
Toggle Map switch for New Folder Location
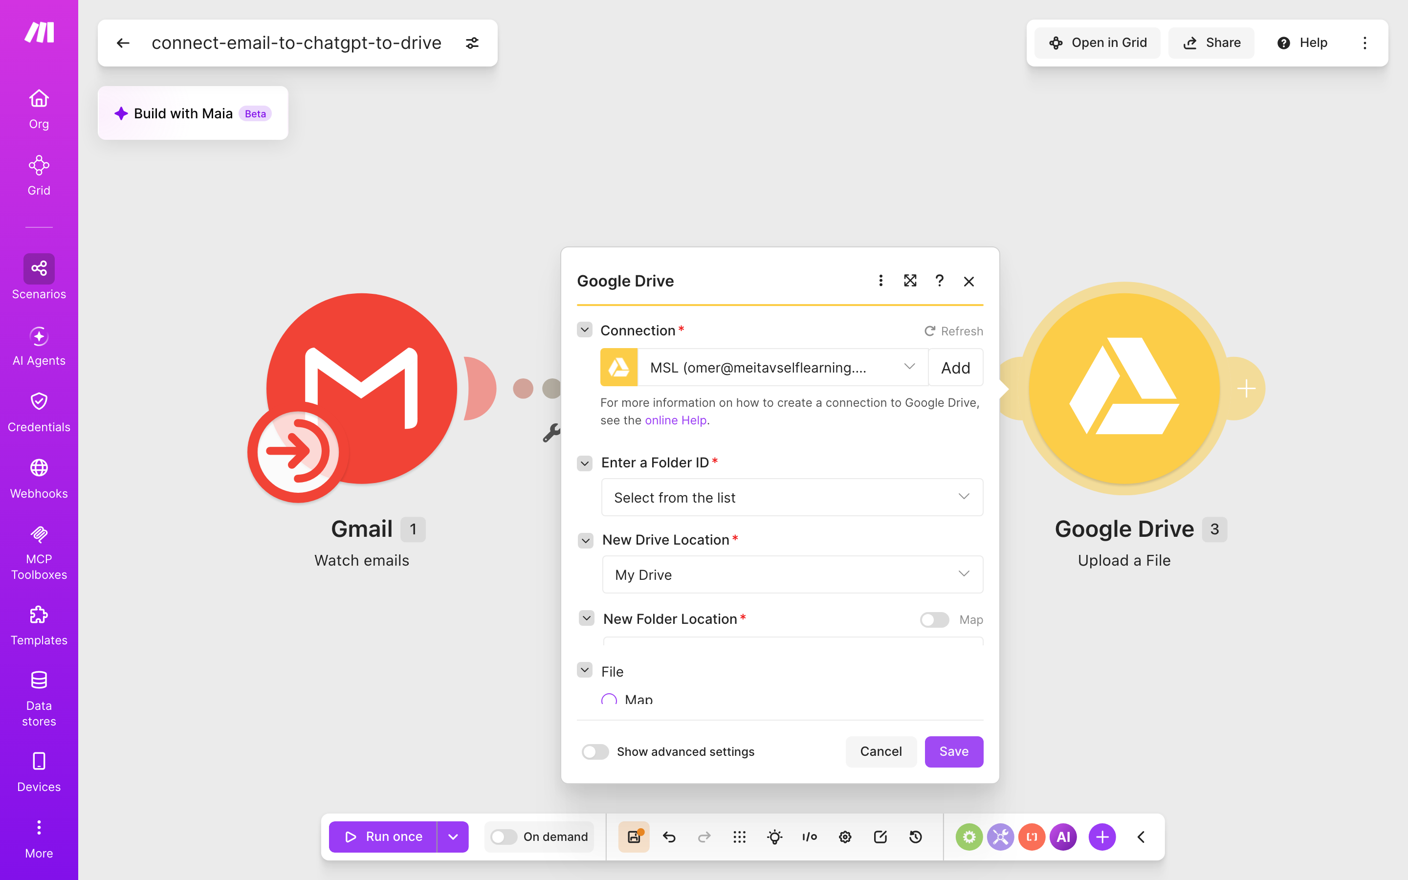point(934,620)
